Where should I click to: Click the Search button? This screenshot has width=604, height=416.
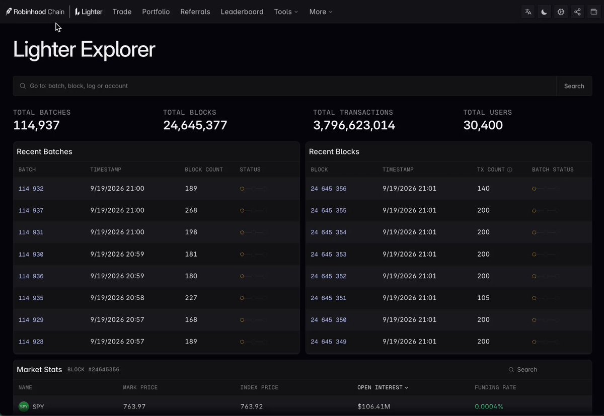point(574,86)
